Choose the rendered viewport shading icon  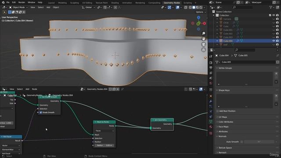pyautogui.click(x=201, y=7)
